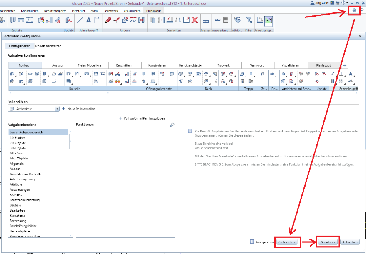
Task: Open dropdown arrow under text tool
Action: (88, 25)
